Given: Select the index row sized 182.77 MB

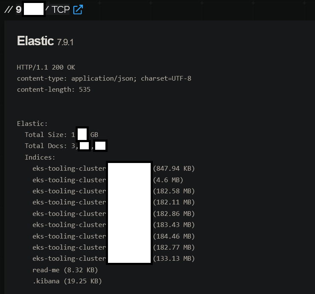Looking at the screenshot, I should click(x=68, y=247).
